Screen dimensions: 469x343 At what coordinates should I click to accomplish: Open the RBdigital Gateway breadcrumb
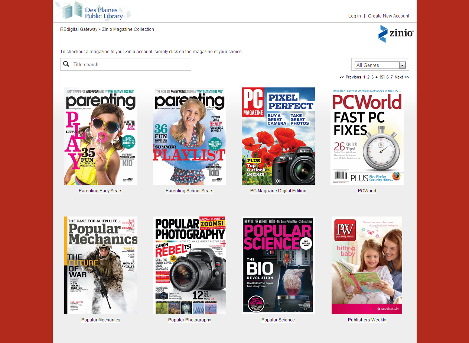click(x=79, y=29)
